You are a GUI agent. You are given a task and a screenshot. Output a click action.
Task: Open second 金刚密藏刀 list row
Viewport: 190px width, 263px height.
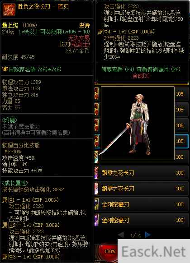click(142, 220)
